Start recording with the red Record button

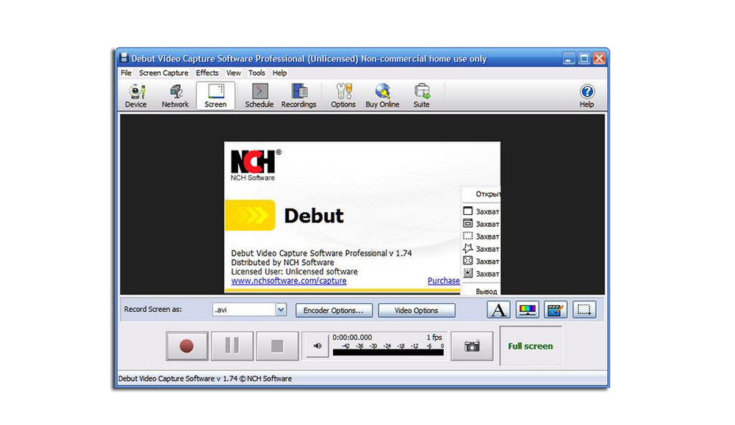(187, 346)
